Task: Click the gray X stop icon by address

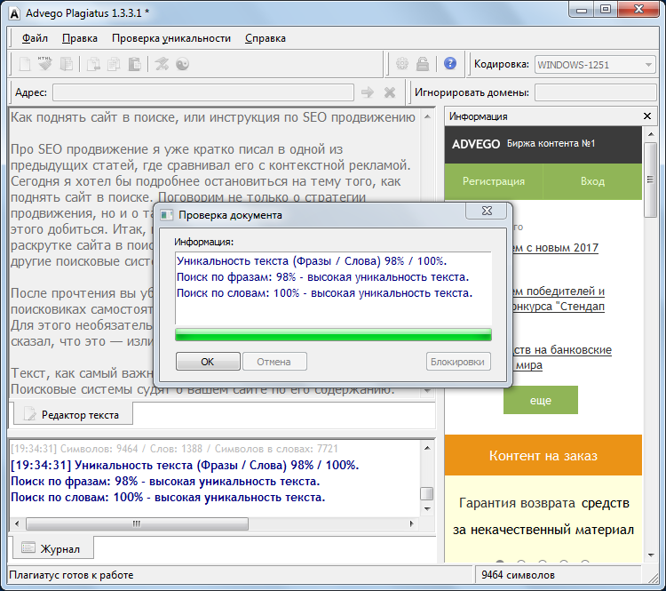Action: tap(390, 92)
